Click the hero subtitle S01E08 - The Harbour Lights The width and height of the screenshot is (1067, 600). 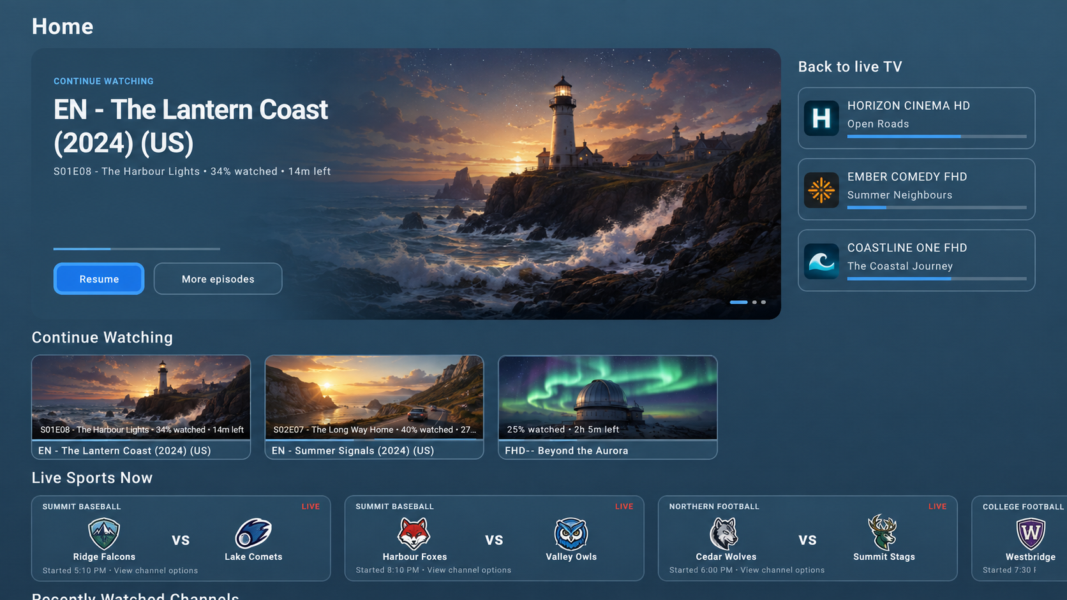pos(126,172)
